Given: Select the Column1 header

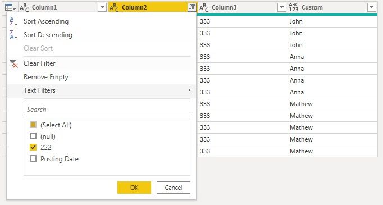Looking at the screenshot, I should click(62, 7).
